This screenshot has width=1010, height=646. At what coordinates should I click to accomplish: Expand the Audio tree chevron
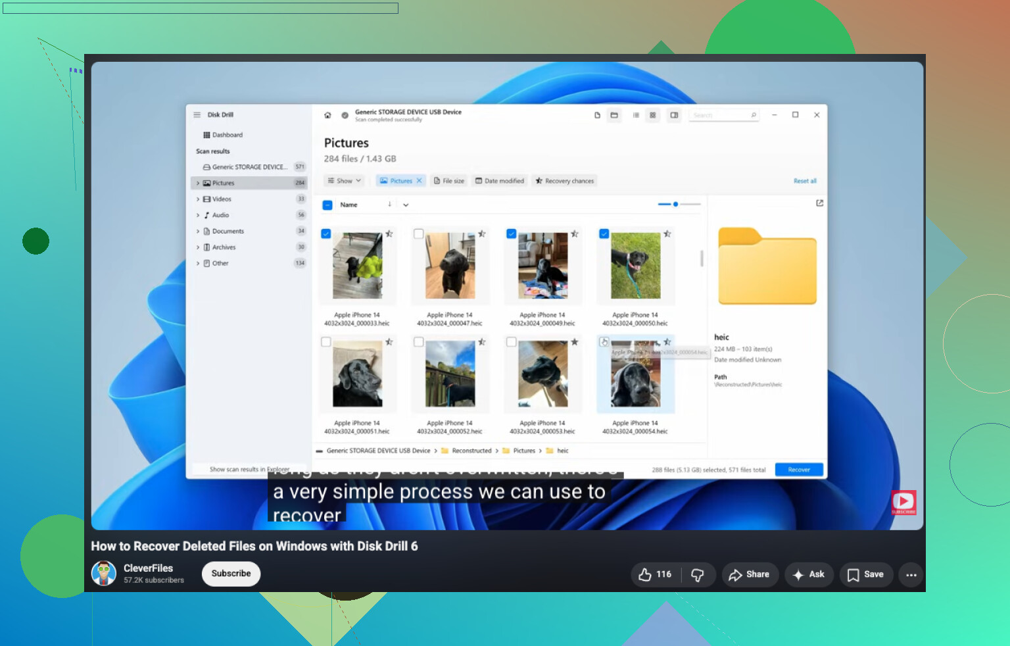[198, 215]
